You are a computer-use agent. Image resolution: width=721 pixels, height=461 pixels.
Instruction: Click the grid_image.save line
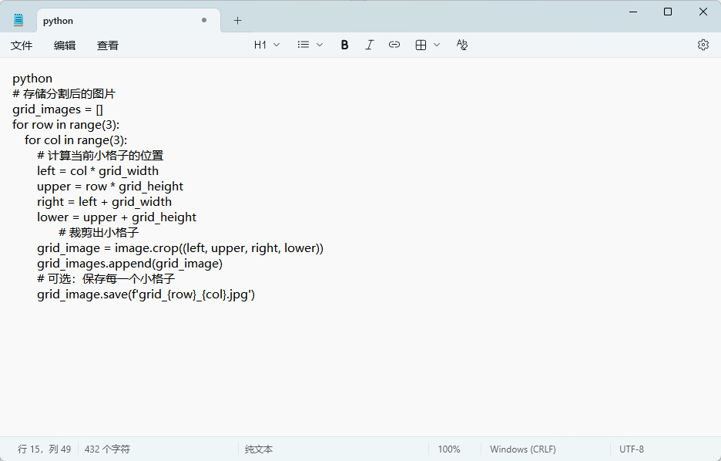click(146, 294)
